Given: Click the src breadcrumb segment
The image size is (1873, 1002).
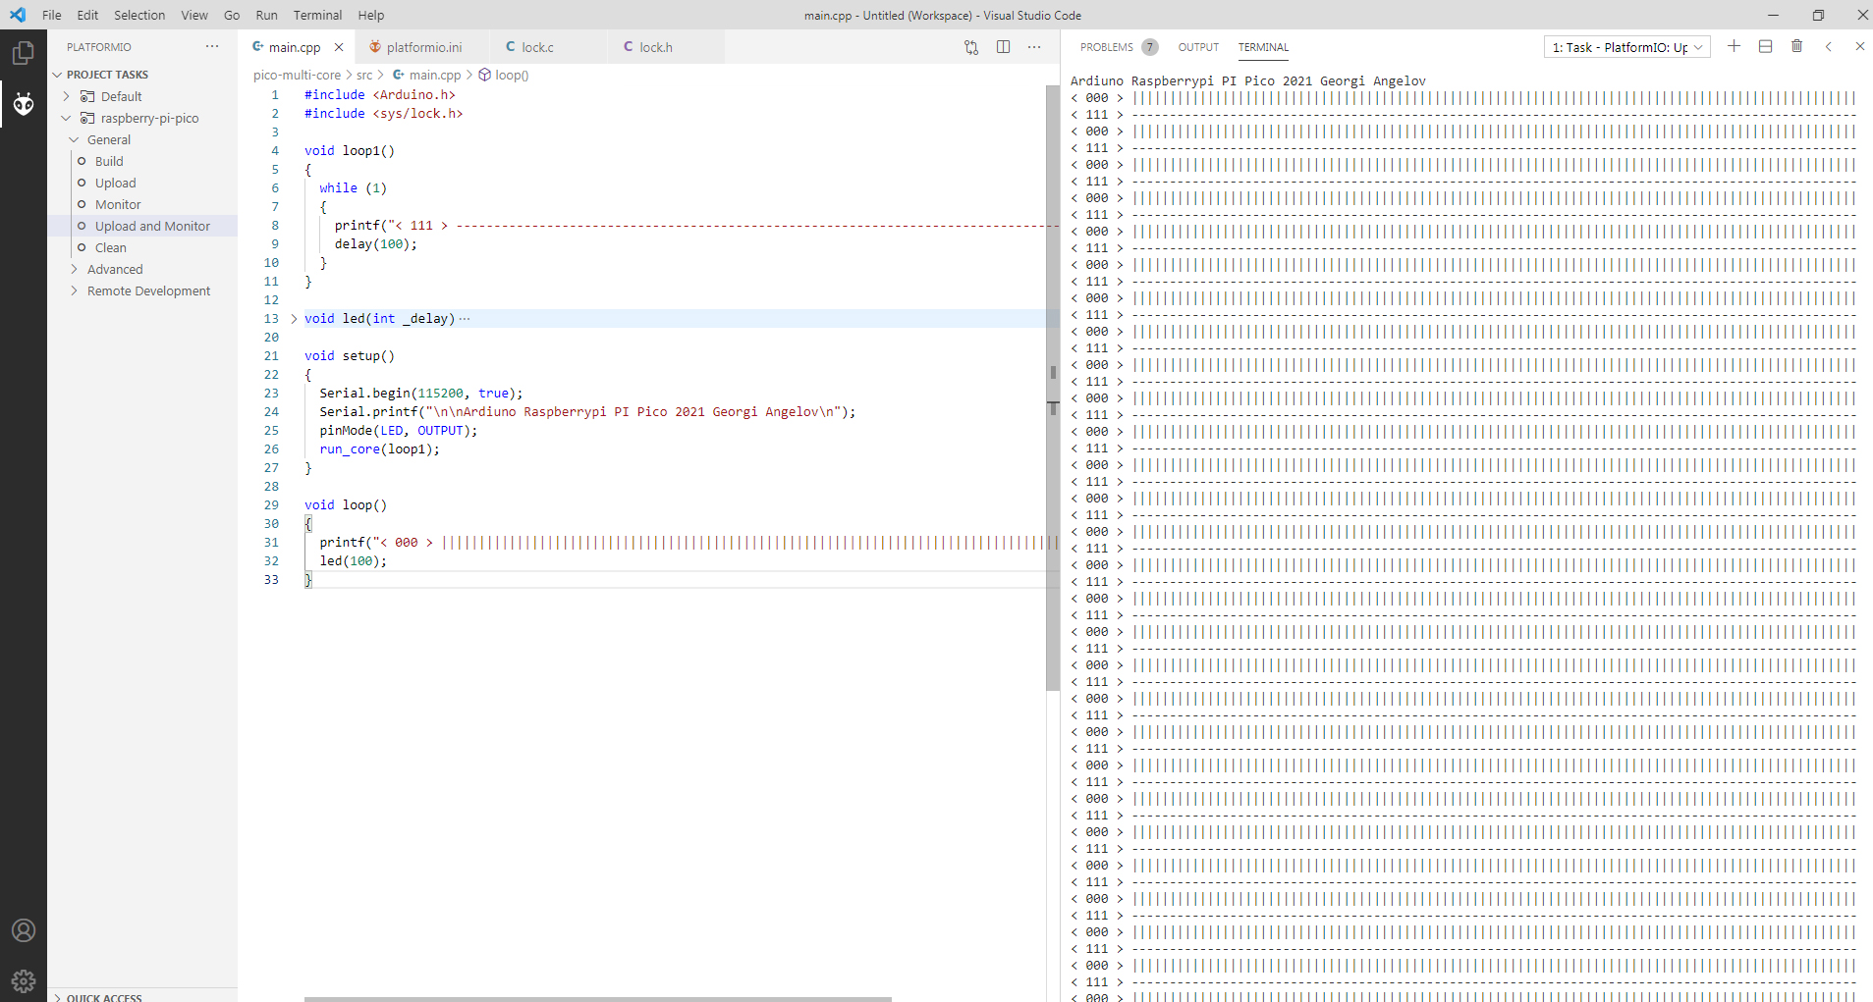Looking at the screenshot, I should click(364, 75).
